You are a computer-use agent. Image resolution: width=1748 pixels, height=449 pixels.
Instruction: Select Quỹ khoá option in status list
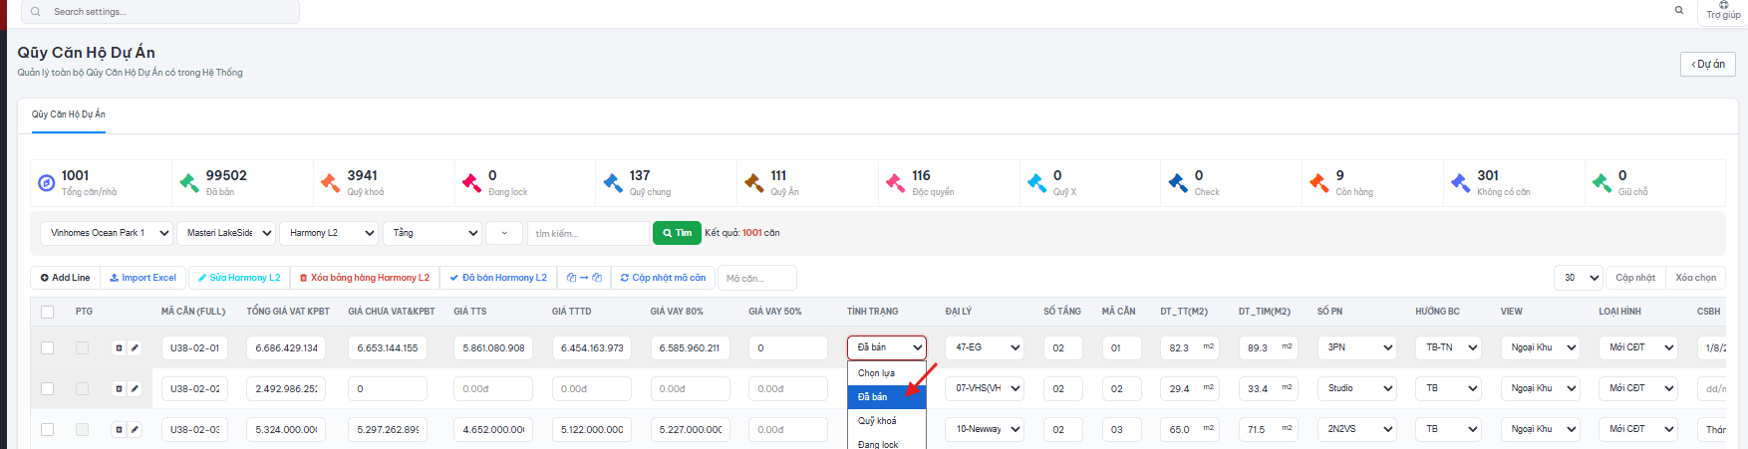887,420
